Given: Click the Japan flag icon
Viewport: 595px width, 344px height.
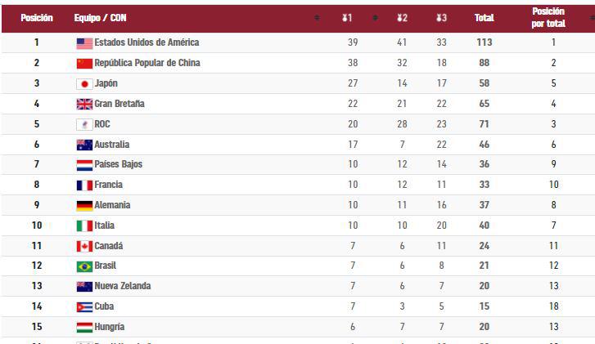Looking at the screenshot, I should [x=84, y=83].
